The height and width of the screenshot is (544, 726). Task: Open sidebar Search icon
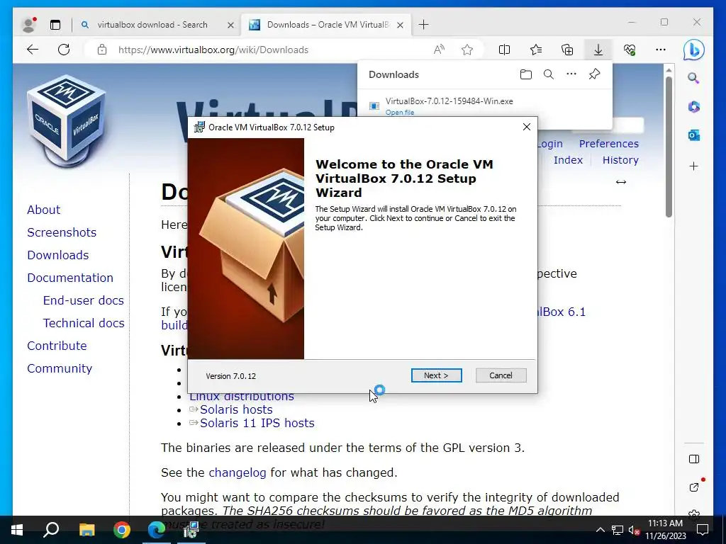(x=693, y=78)
